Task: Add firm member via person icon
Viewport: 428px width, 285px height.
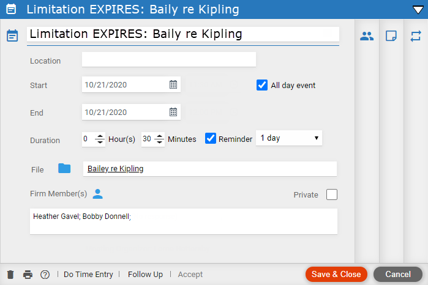Action: (x=97, y=194)
